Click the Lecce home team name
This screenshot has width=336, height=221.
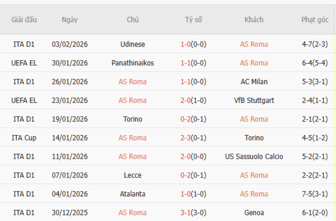click(x=132, y=175)
